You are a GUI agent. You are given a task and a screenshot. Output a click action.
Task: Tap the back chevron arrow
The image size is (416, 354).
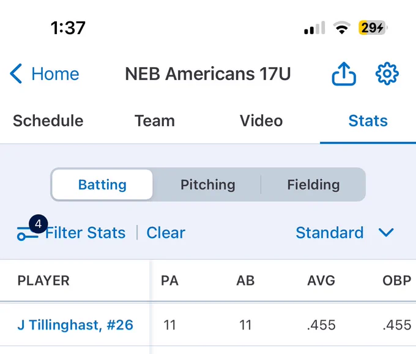point(16,74)
